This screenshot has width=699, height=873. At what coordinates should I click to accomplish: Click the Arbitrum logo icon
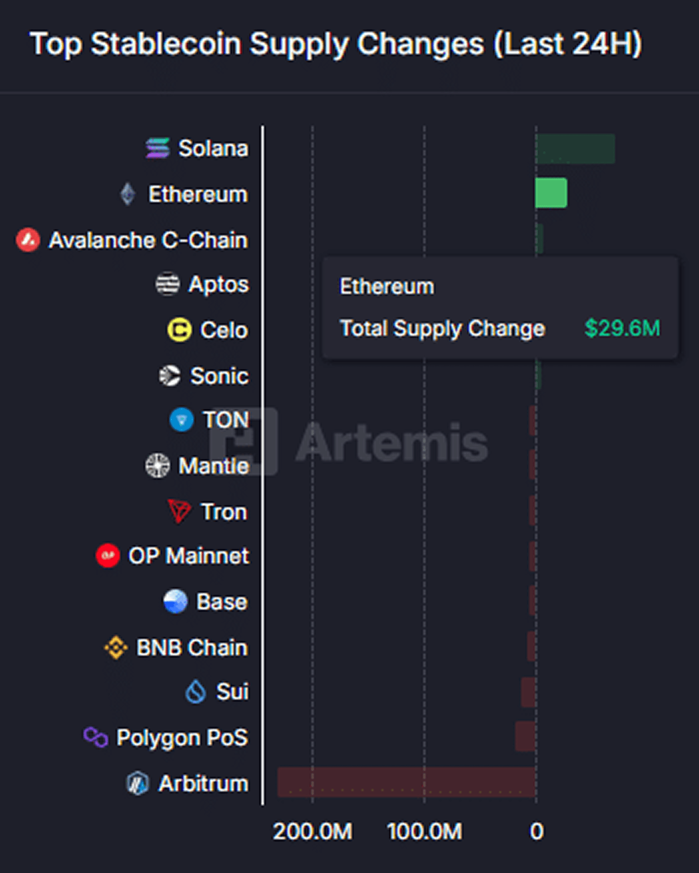click(137, 783)
